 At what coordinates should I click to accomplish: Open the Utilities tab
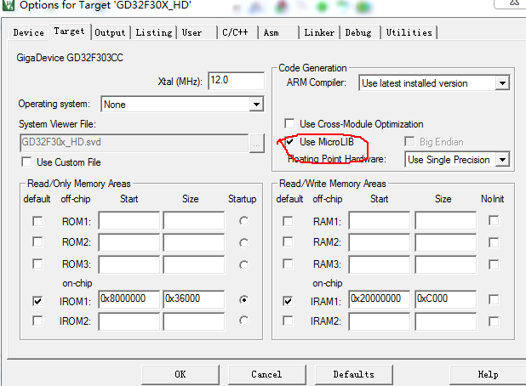[409, 32]
